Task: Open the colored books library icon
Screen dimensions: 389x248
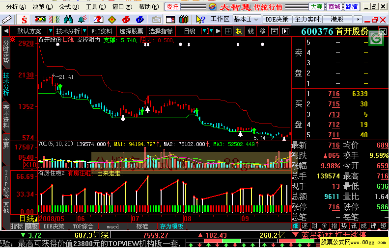Action: [184, 19]
